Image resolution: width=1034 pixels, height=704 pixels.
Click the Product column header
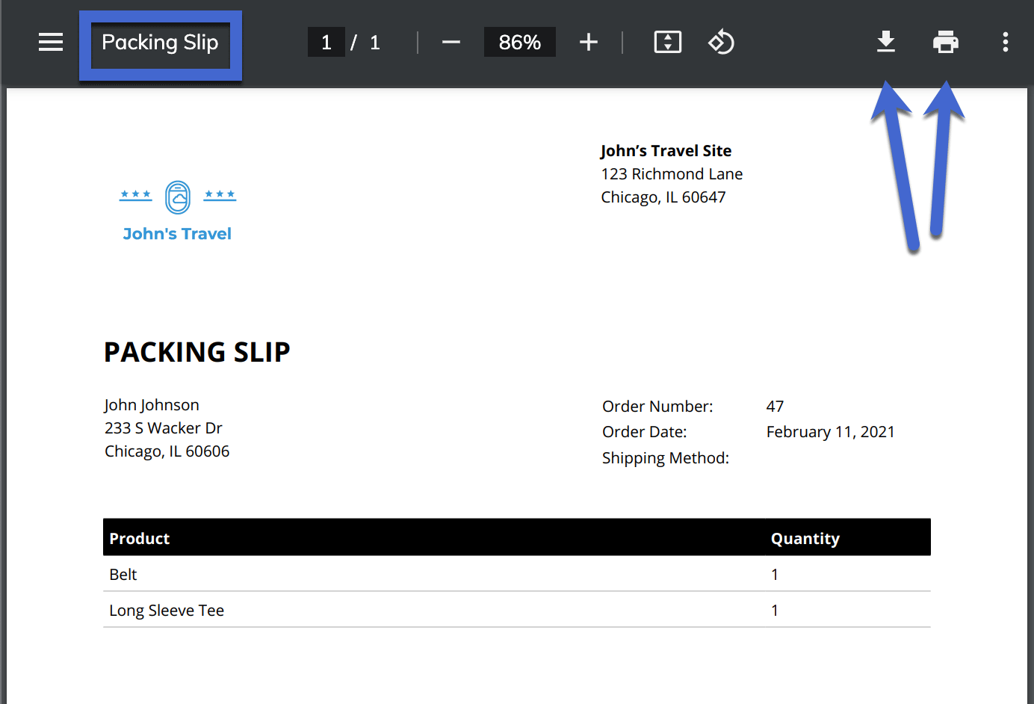coord(140,538)
